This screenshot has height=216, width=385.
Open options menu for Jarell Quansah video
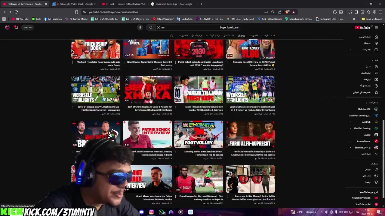click(227, 107)
